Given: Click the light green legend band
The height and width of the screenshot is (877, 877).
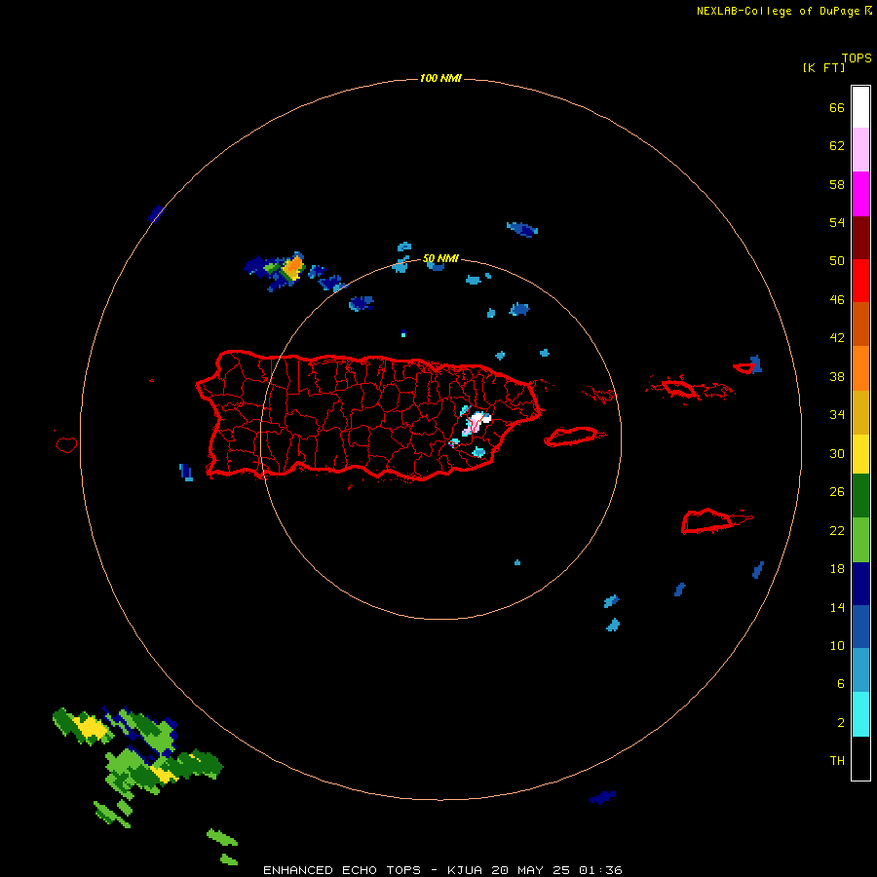Looking at the screenshot, I should coord(860,540).
